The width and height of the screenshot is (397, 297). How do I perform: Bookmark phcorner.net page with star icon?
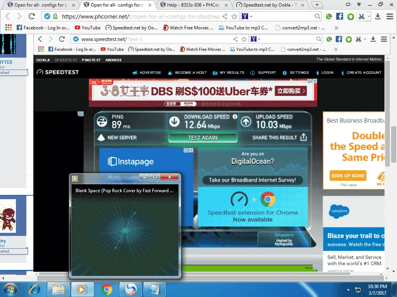coord(235,17)
